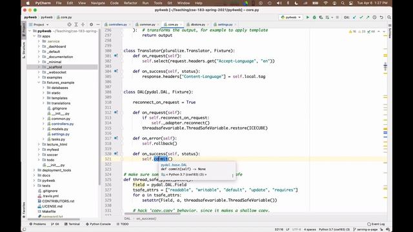Switch to the controllers.py tab
The width and height of the screenshot is (413, 232).
tap(117, 24)
